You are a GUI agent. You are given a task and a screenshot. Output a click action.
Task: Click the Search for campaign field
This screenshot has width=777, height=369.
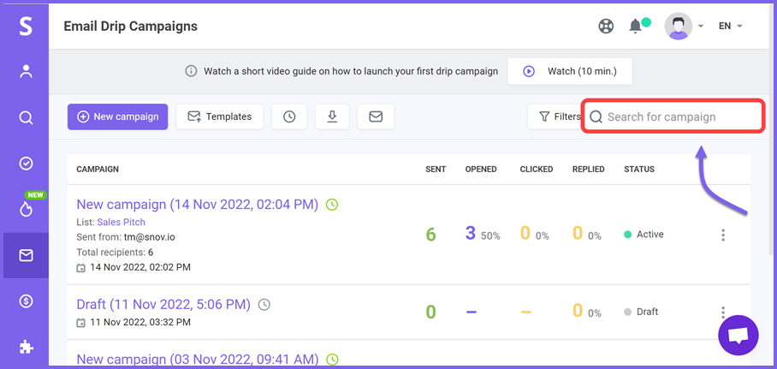pyautogui.click(x=673, y=116)
